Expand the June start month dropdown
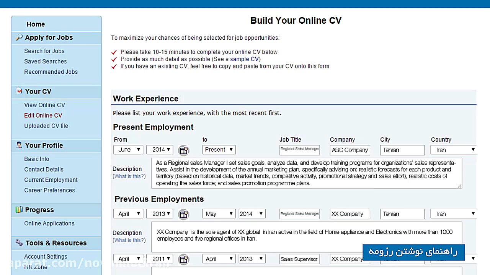Image resolution: width=490 pixels, height=275 pixels. 128,150
